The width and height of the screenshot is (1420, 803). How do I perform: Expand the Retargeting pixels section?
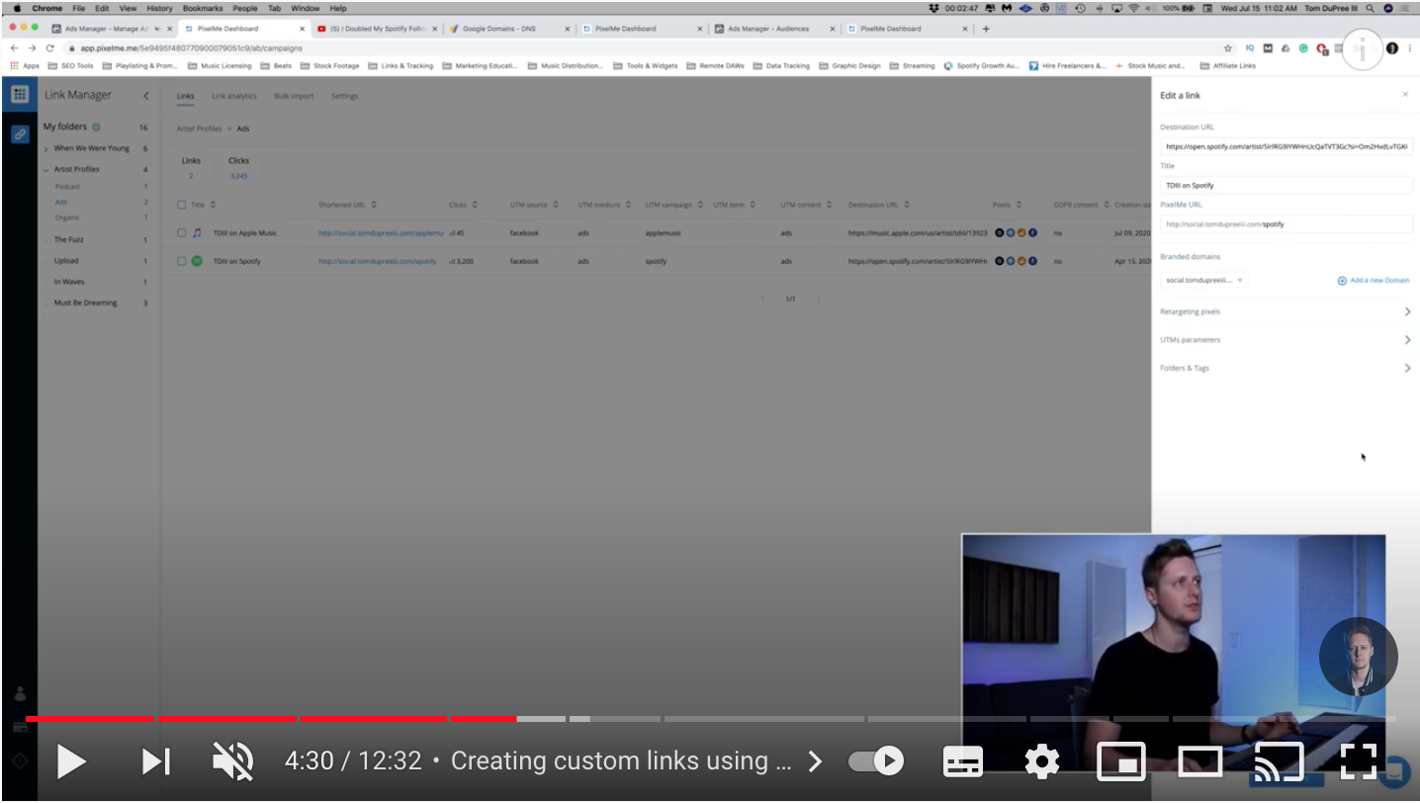click(x=1286, y=312)
